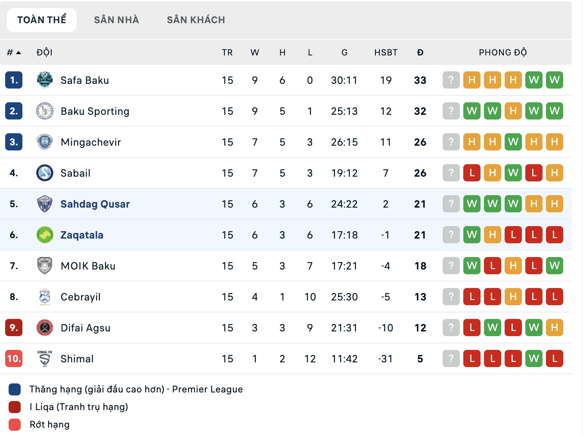The height and width of the screenshot is (435, 583).
Task: Open the SÂN KHÁCH tab
Action: coord(196,20)
